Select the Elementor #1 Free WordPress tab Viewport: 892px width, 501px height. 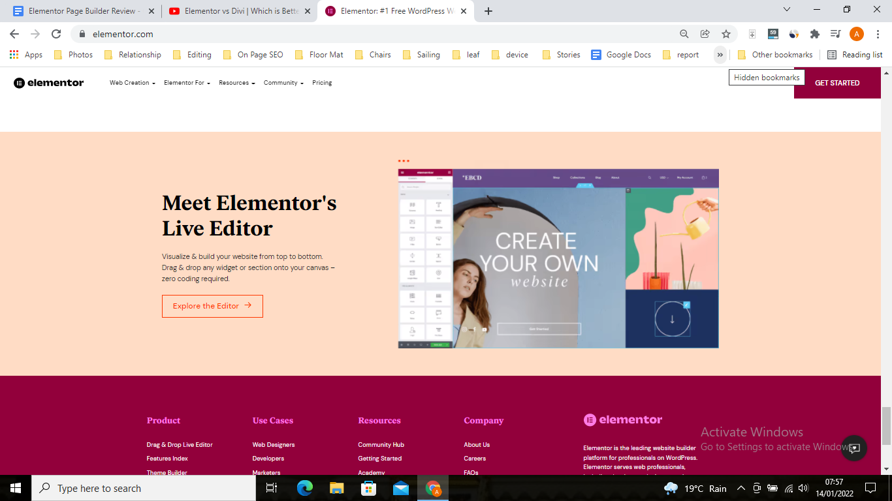click(396, 11)
